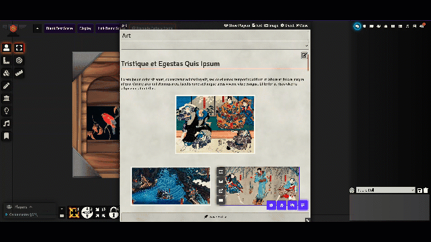Screen dimensions: 431x242
Task: Open the Compendium Packs sidebar tab
Action: click(x=415, y=26)
